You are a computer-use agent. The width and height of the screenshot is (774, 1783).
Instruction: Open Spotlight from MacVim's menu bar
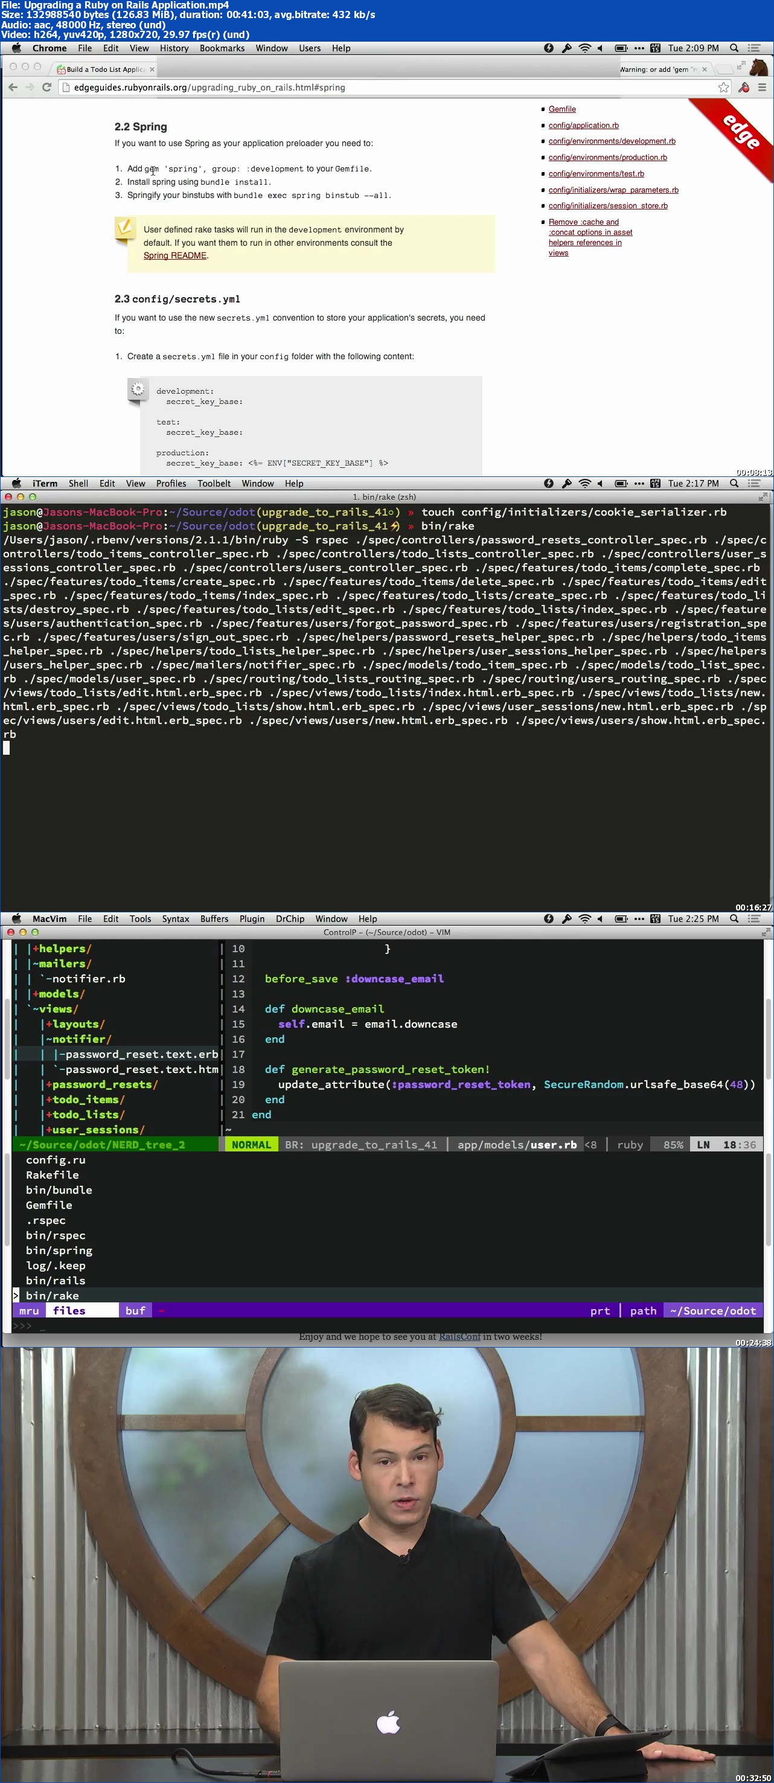734,918
